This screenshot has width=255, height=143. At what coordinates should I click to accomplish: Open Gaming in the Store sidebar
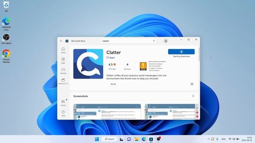[x=63, y=71]
